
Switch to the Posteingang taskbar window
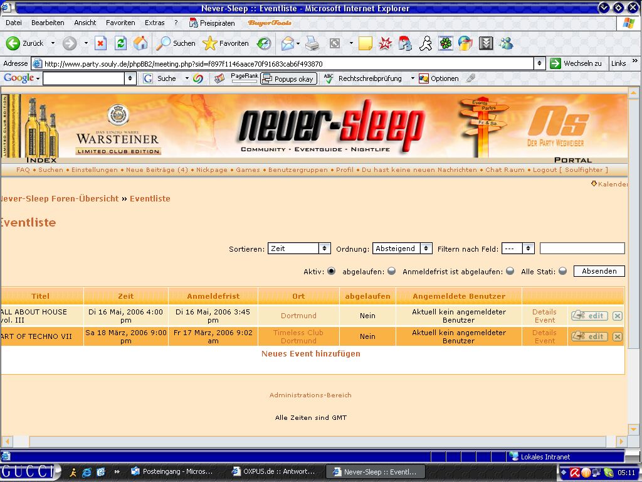[172, 471]
